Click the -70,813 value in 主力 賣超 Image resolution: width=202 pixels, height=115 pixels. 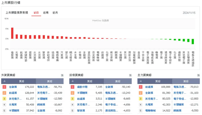pyautogui.click(x=194, y=87)
